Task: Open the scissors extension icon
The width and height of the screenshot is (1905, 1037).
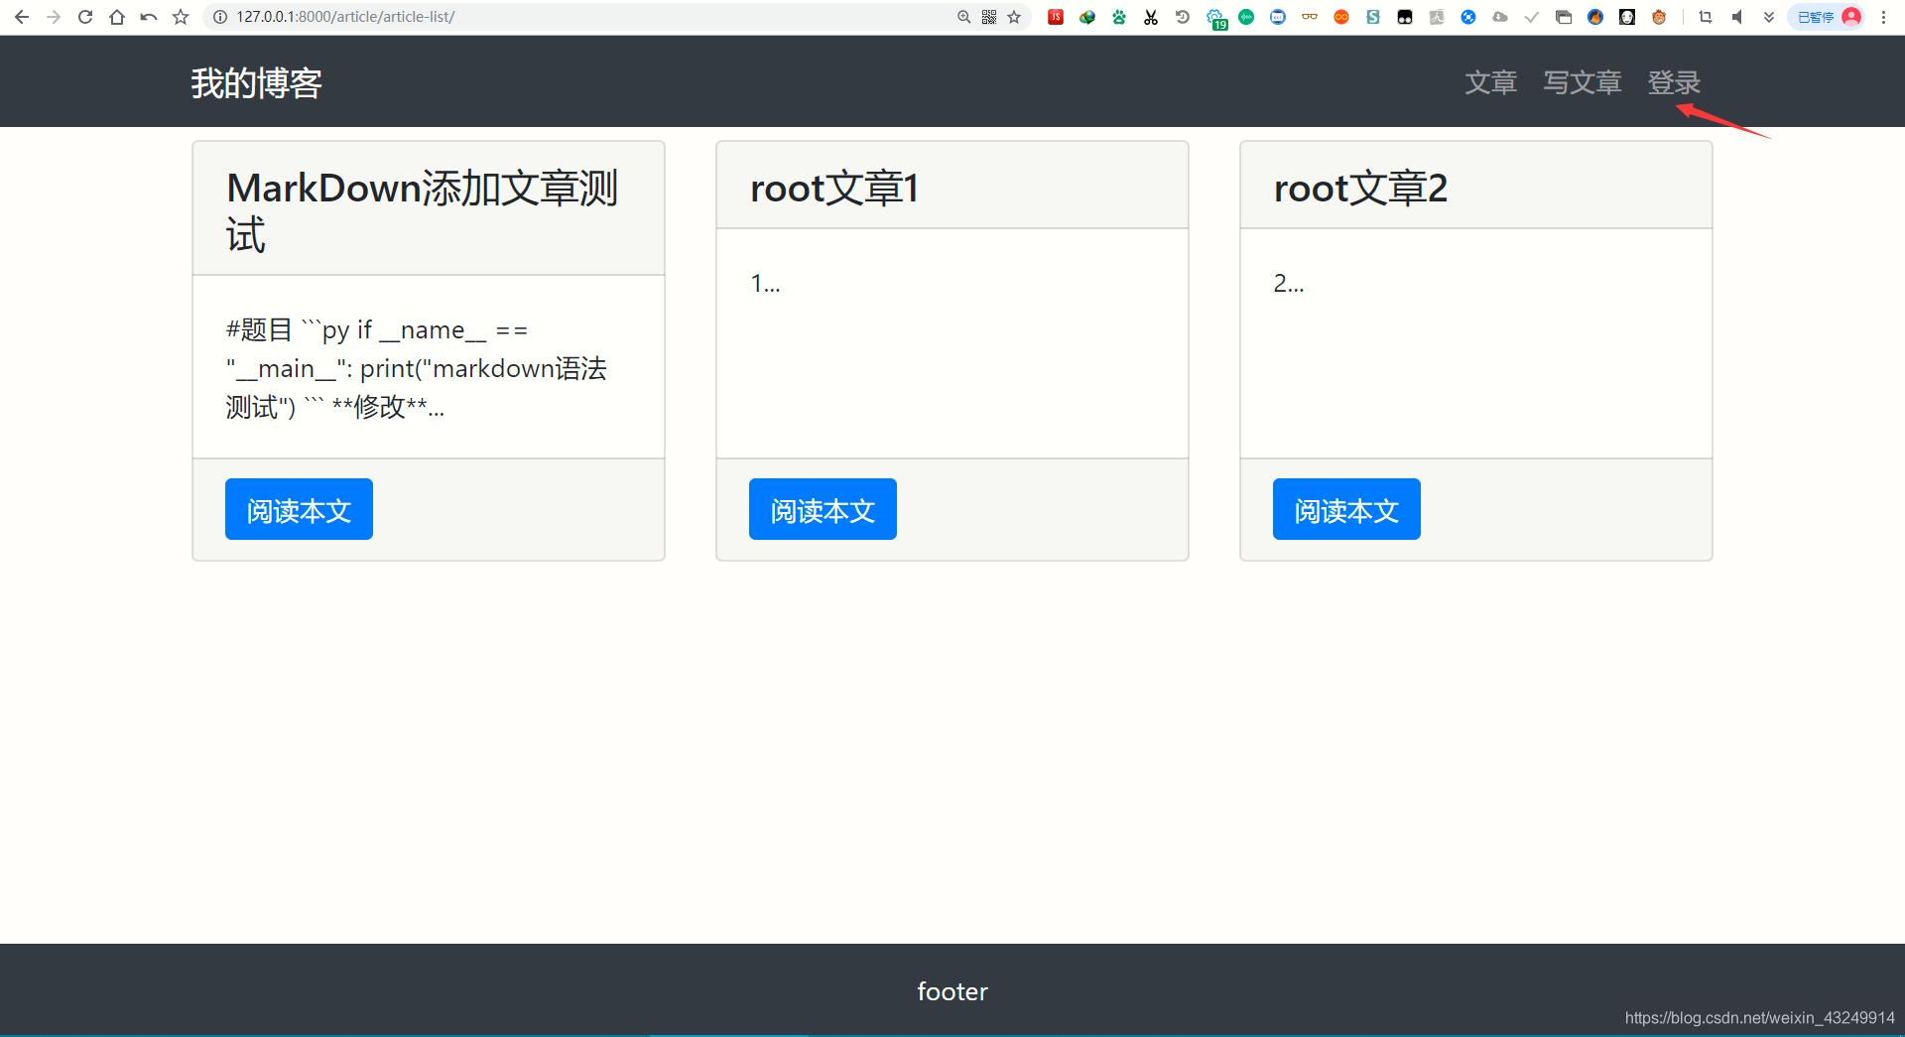Action: [x=1151, y=17]
